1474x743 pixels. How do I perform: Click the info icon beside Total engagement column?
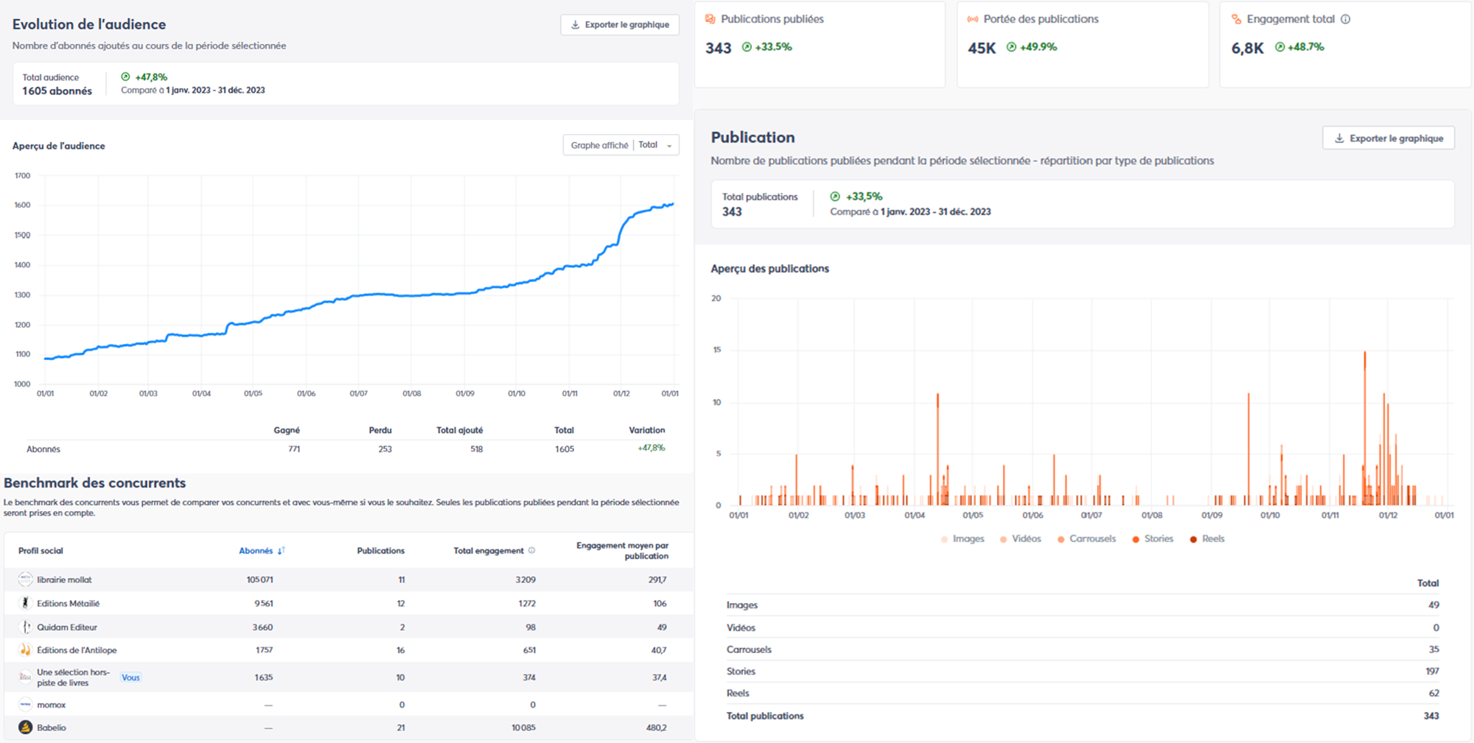(532, 551)
